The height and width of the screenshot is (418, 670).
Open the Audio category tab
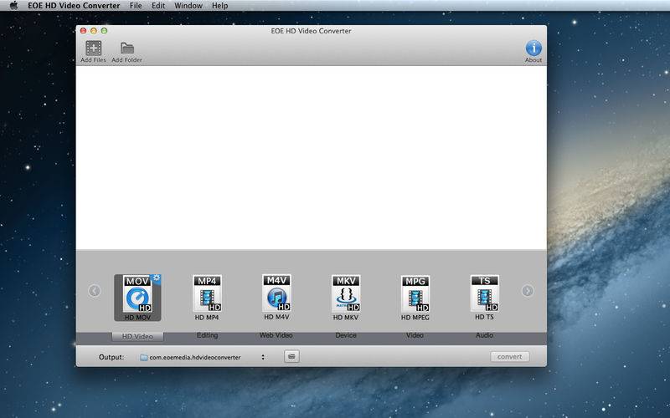[x=485, y=336]
